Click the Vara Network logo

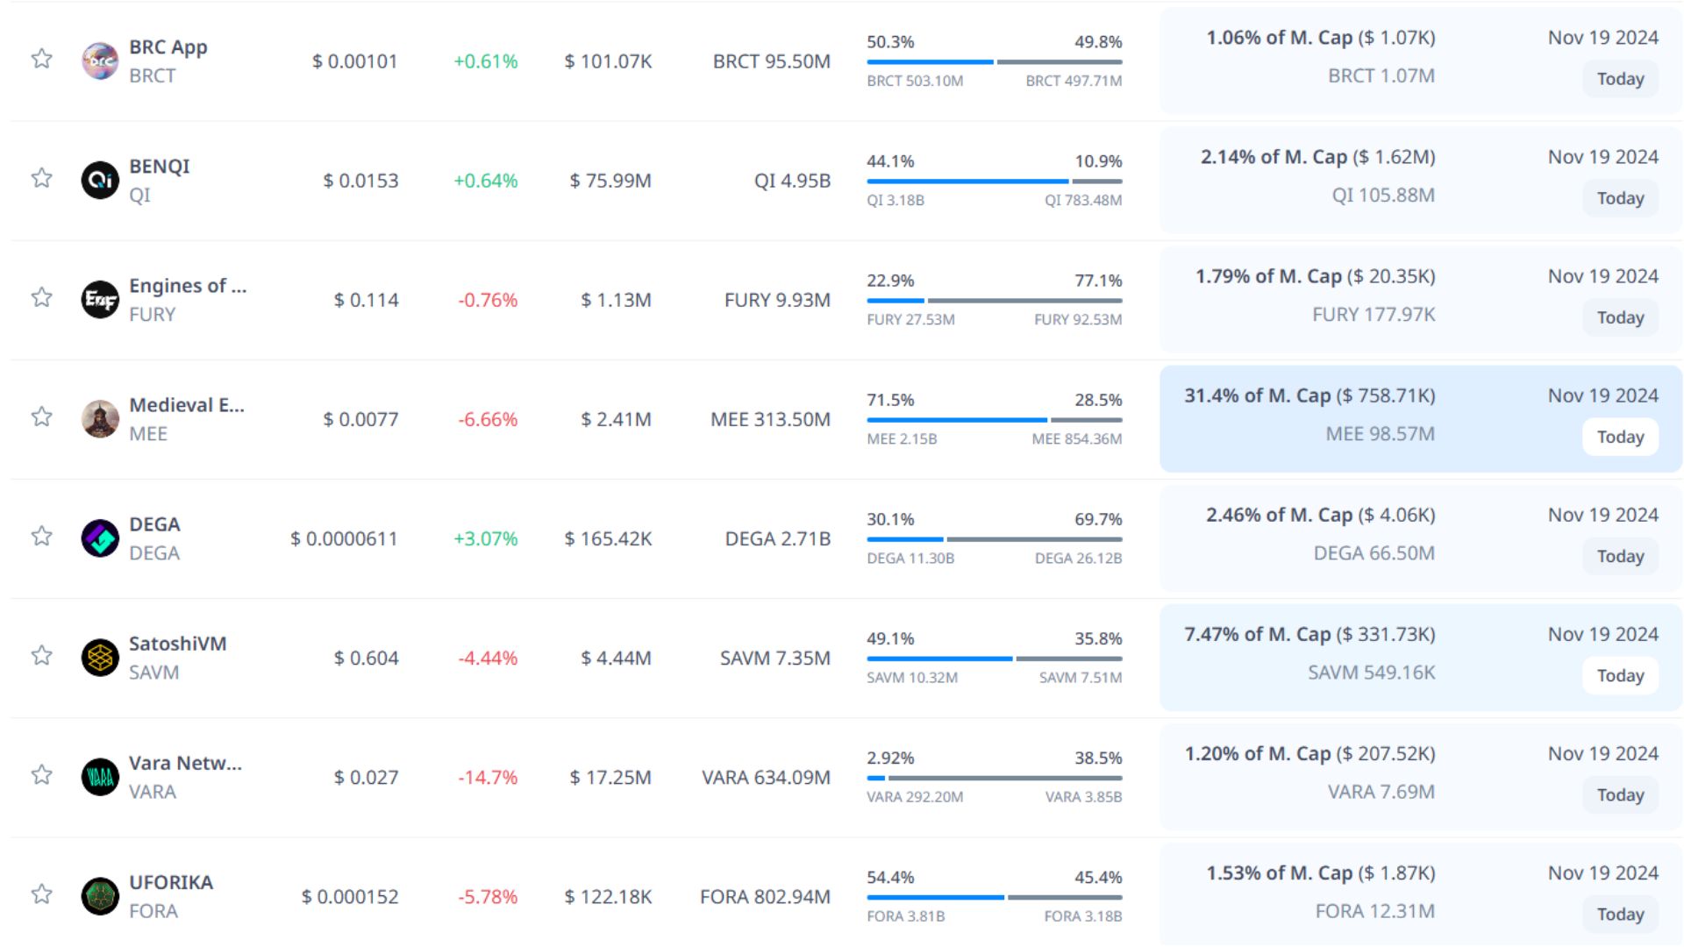100,777
